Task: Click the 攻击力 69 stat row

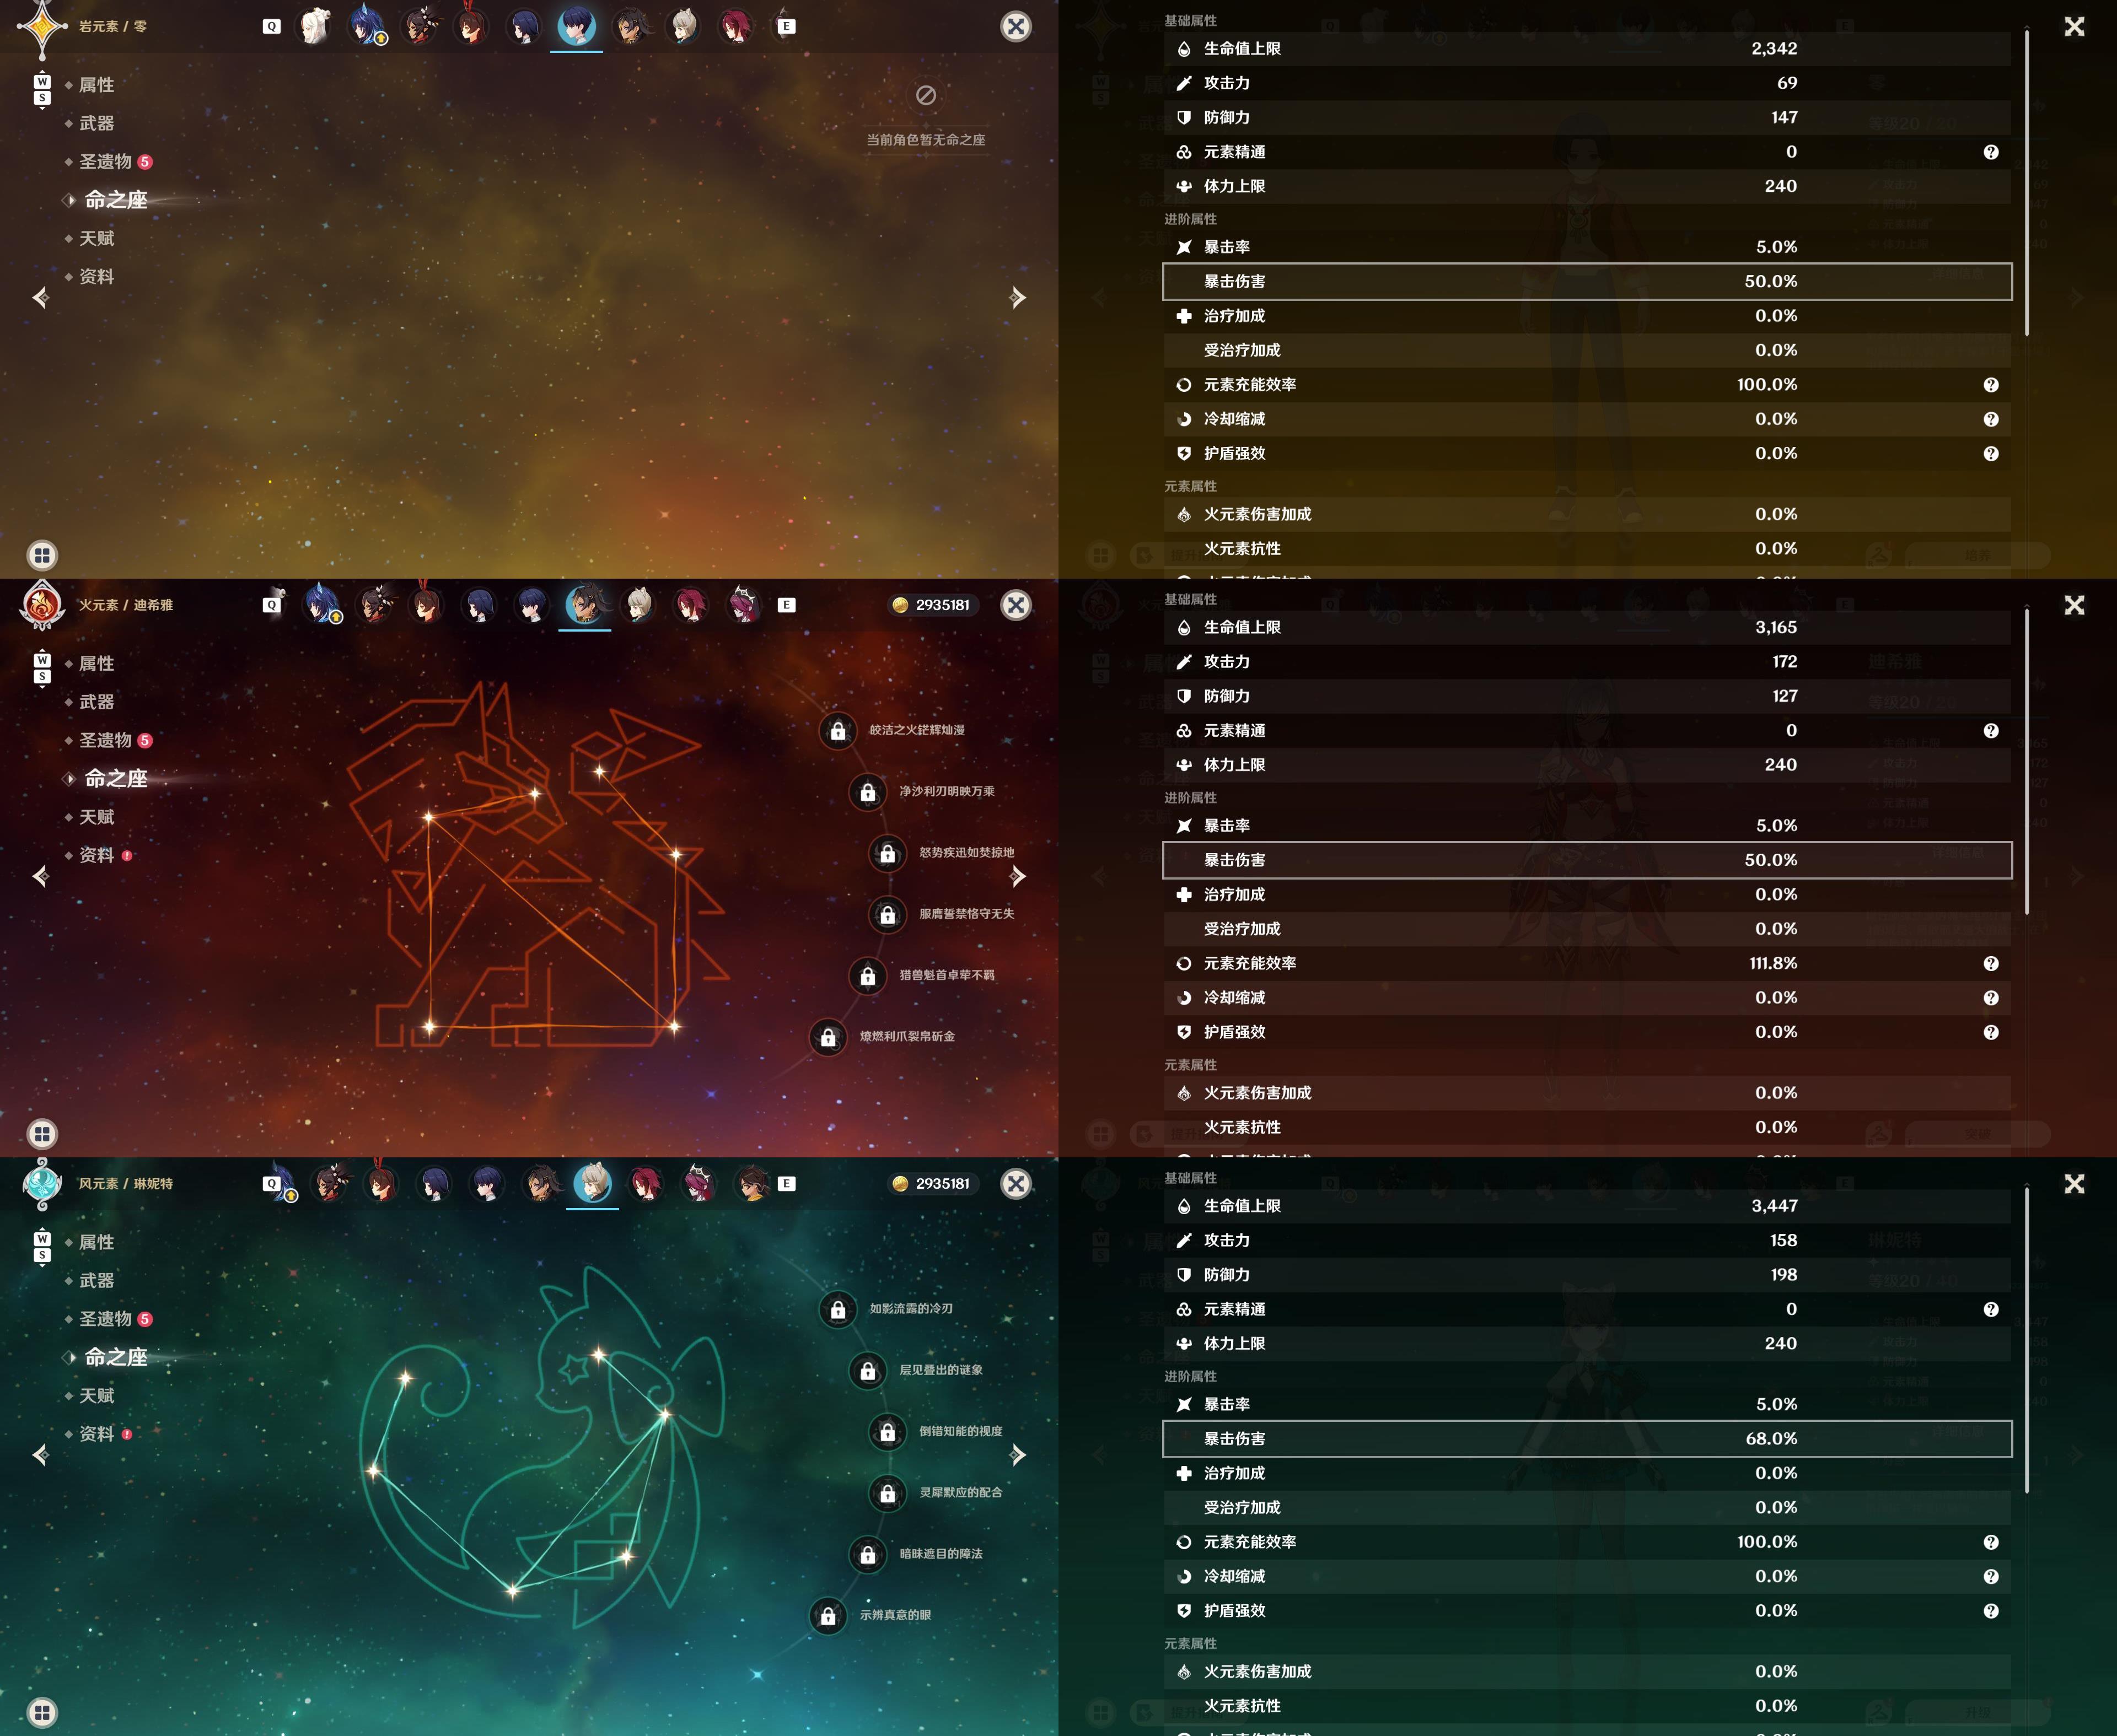Action: point(1587,83)
